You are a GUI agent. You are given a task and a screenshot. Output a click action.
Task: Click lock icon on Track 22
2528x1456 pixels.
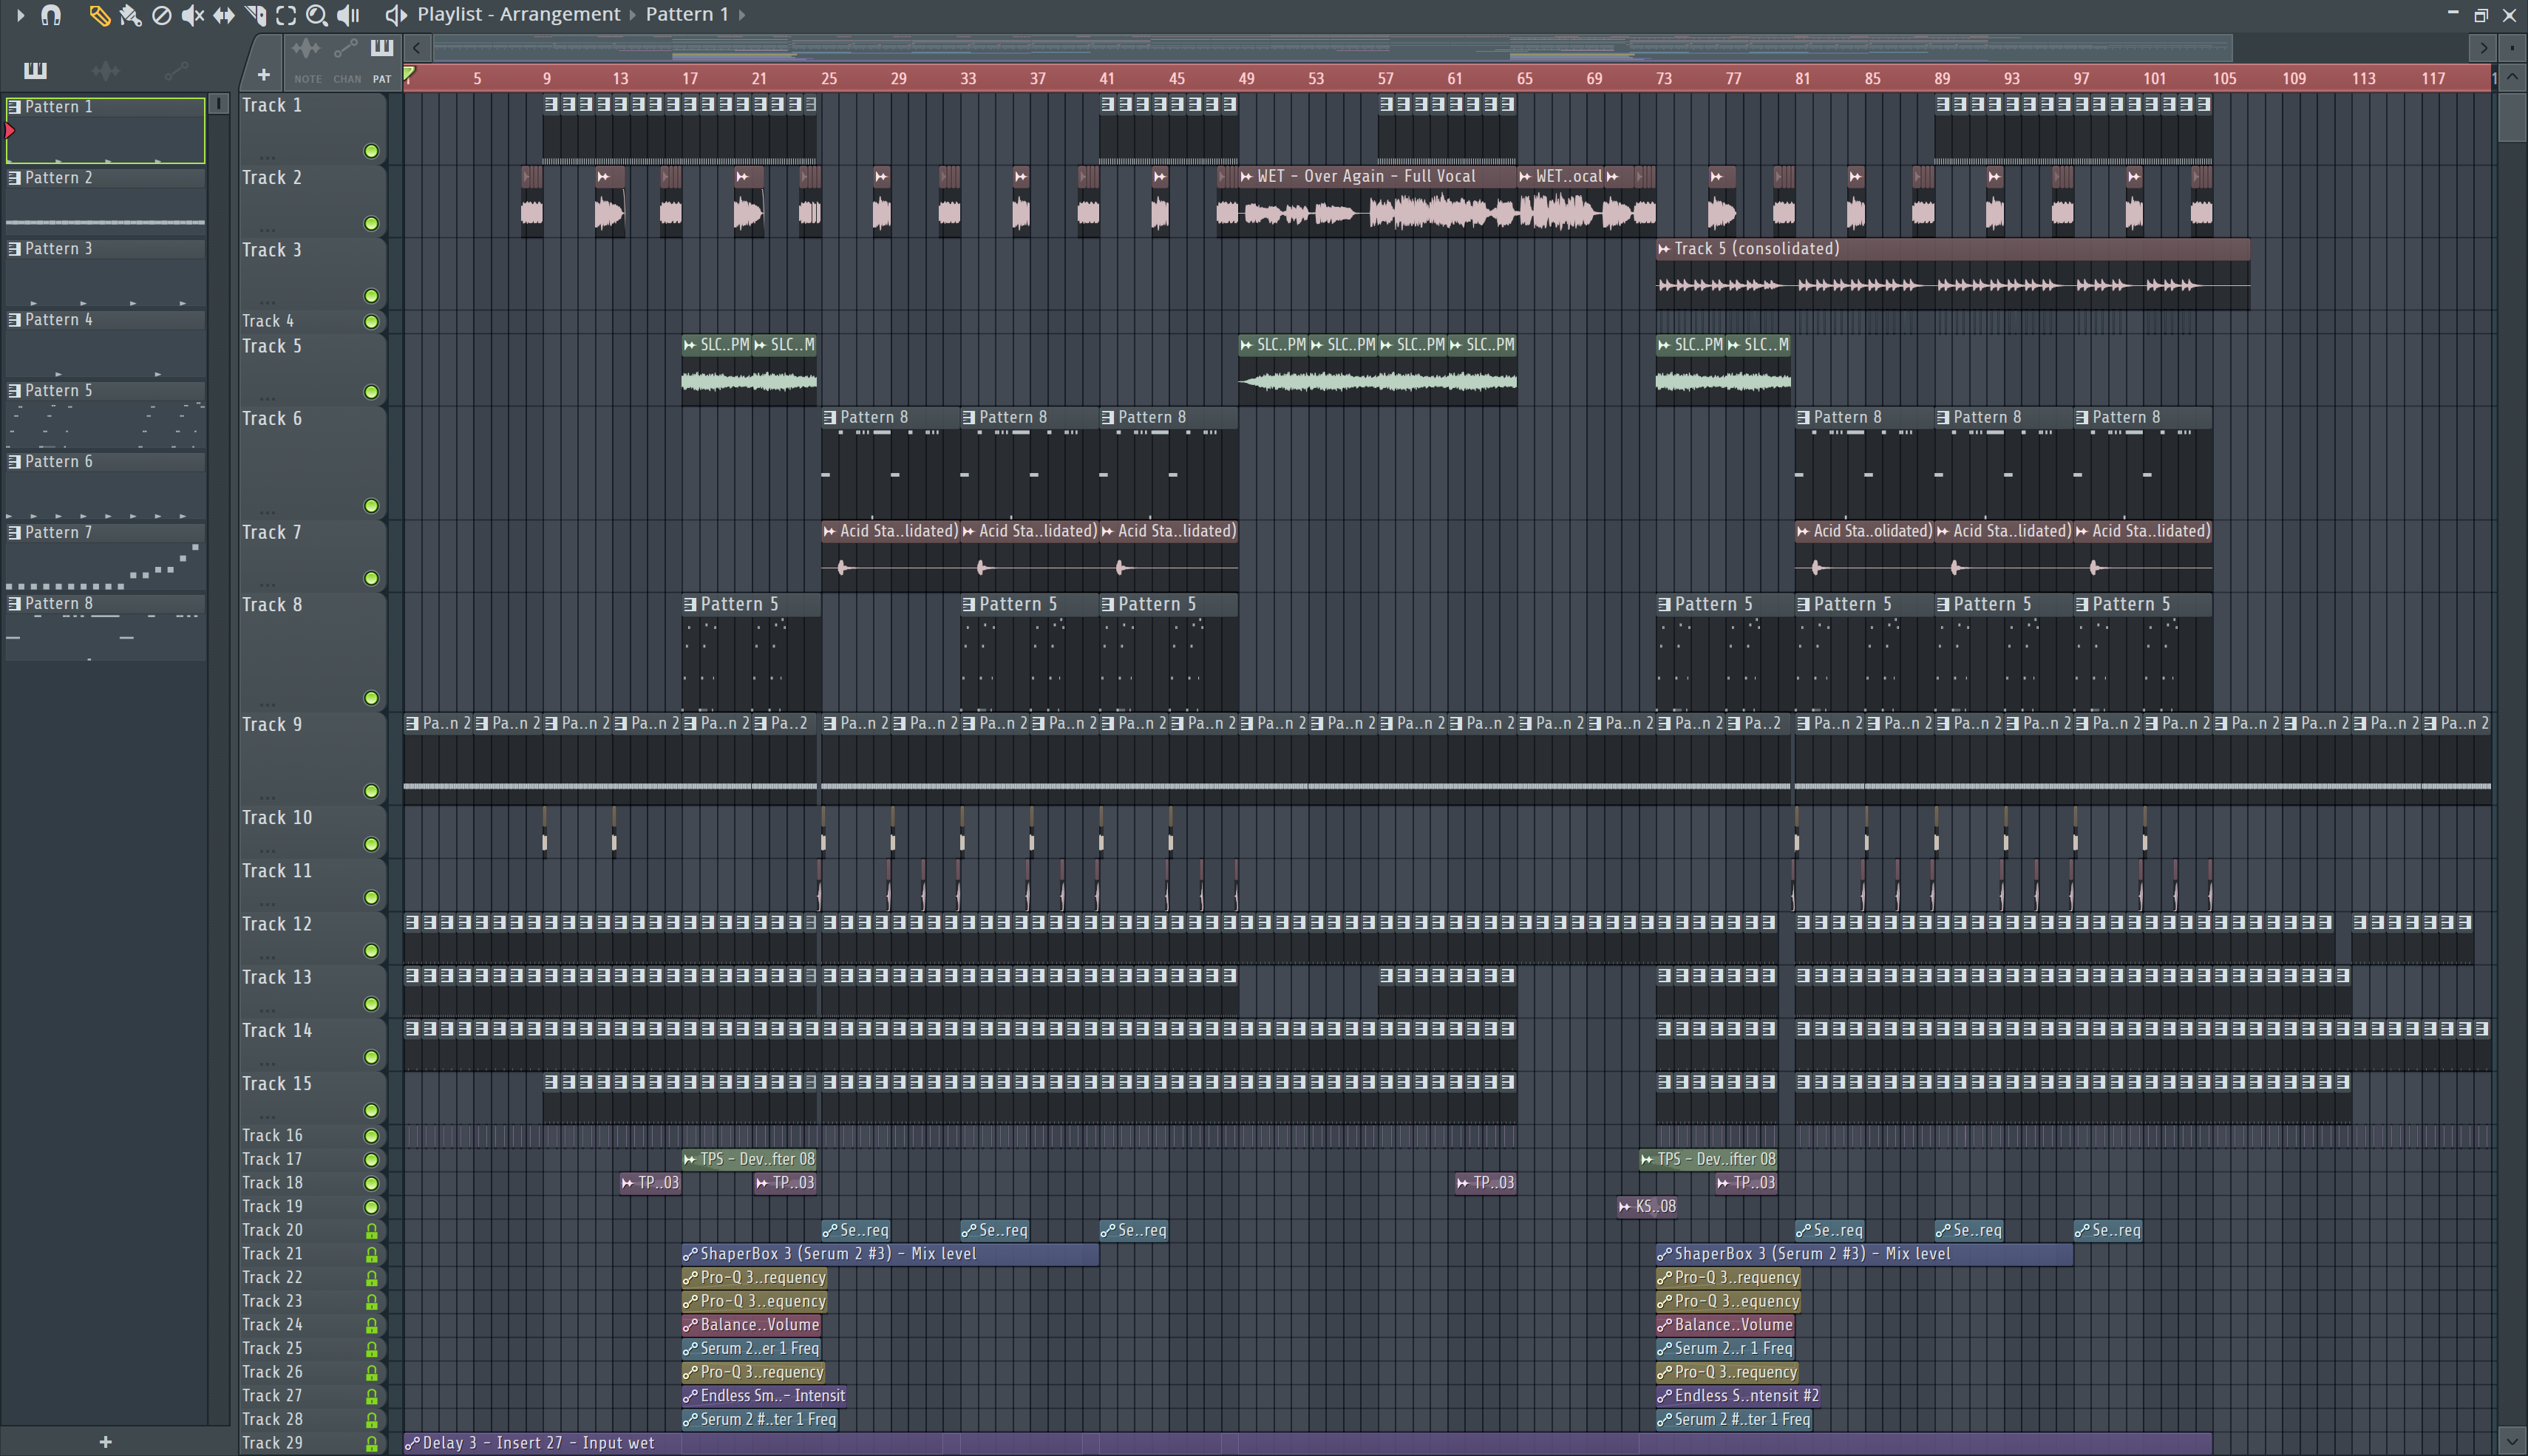pyautogui.click(x=371, y=1278)
